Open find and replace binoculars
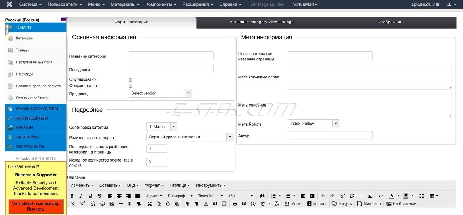 tap(262, 196)
